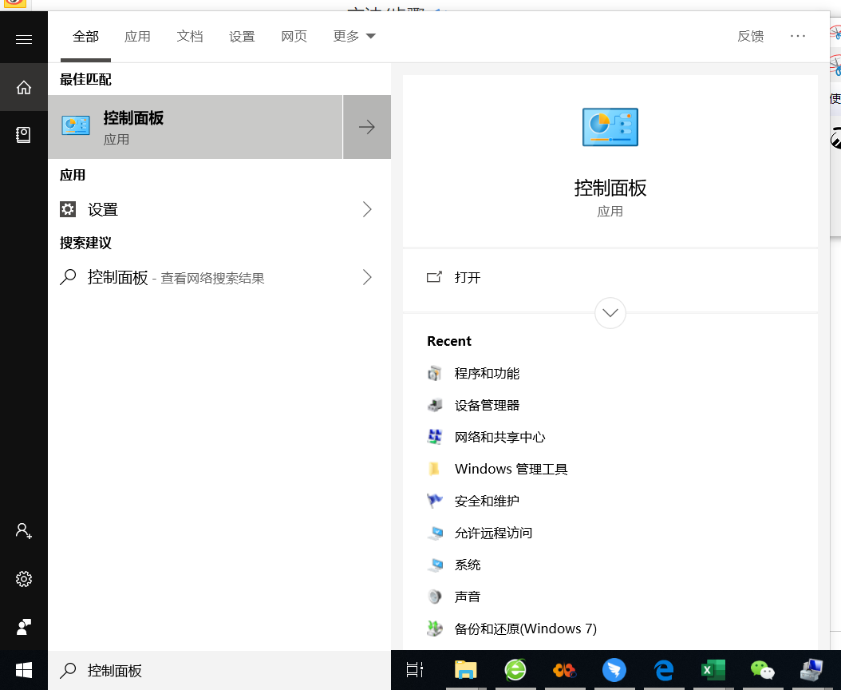
Task: Click the 反馈 link
Action: pos(750,36)
